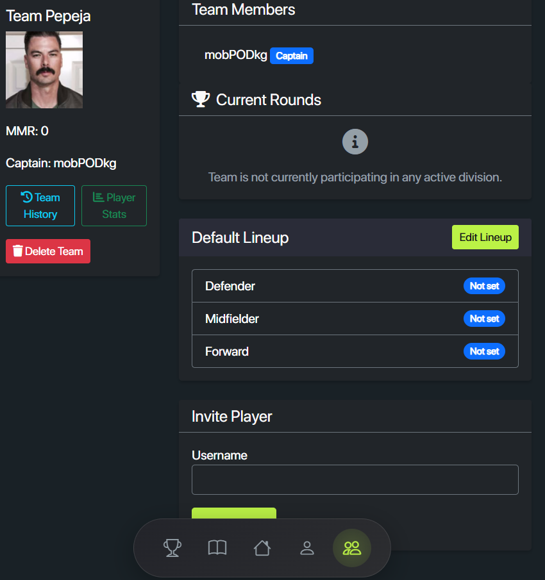Viewport: 545px width, 580px height.
Task: Open Team History
Action: 40,206
